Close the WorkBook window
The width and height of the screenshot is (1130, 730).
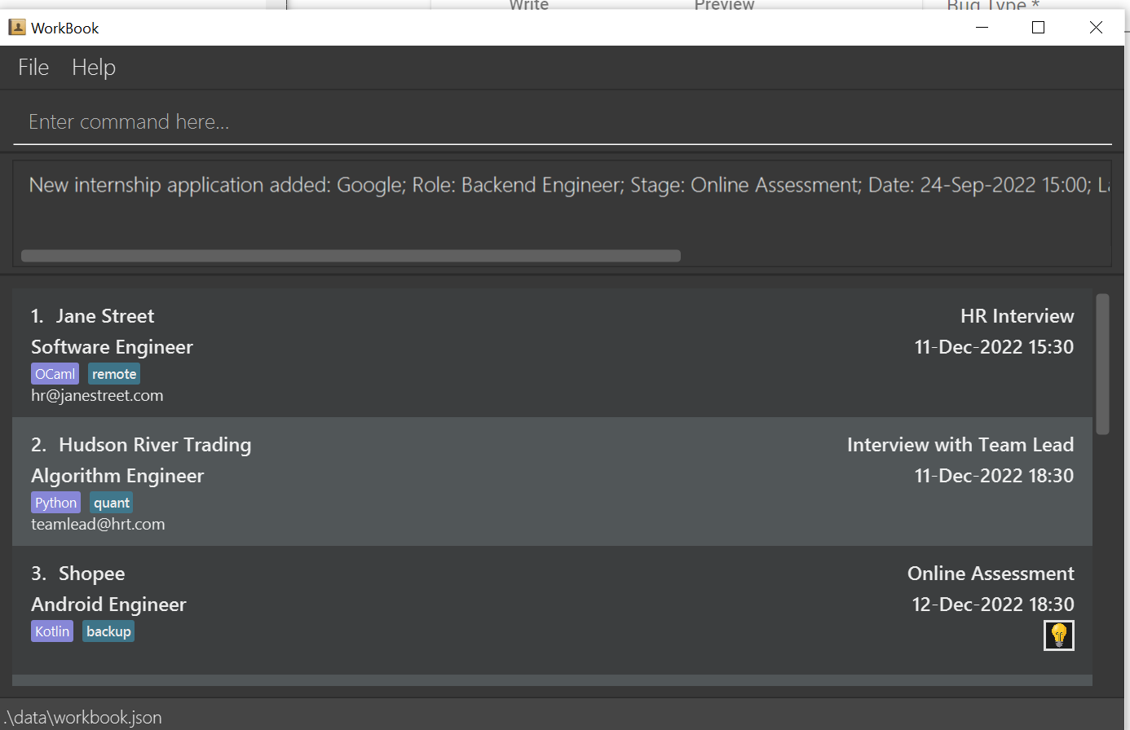pyautogui.click(x=1097, y=28)
